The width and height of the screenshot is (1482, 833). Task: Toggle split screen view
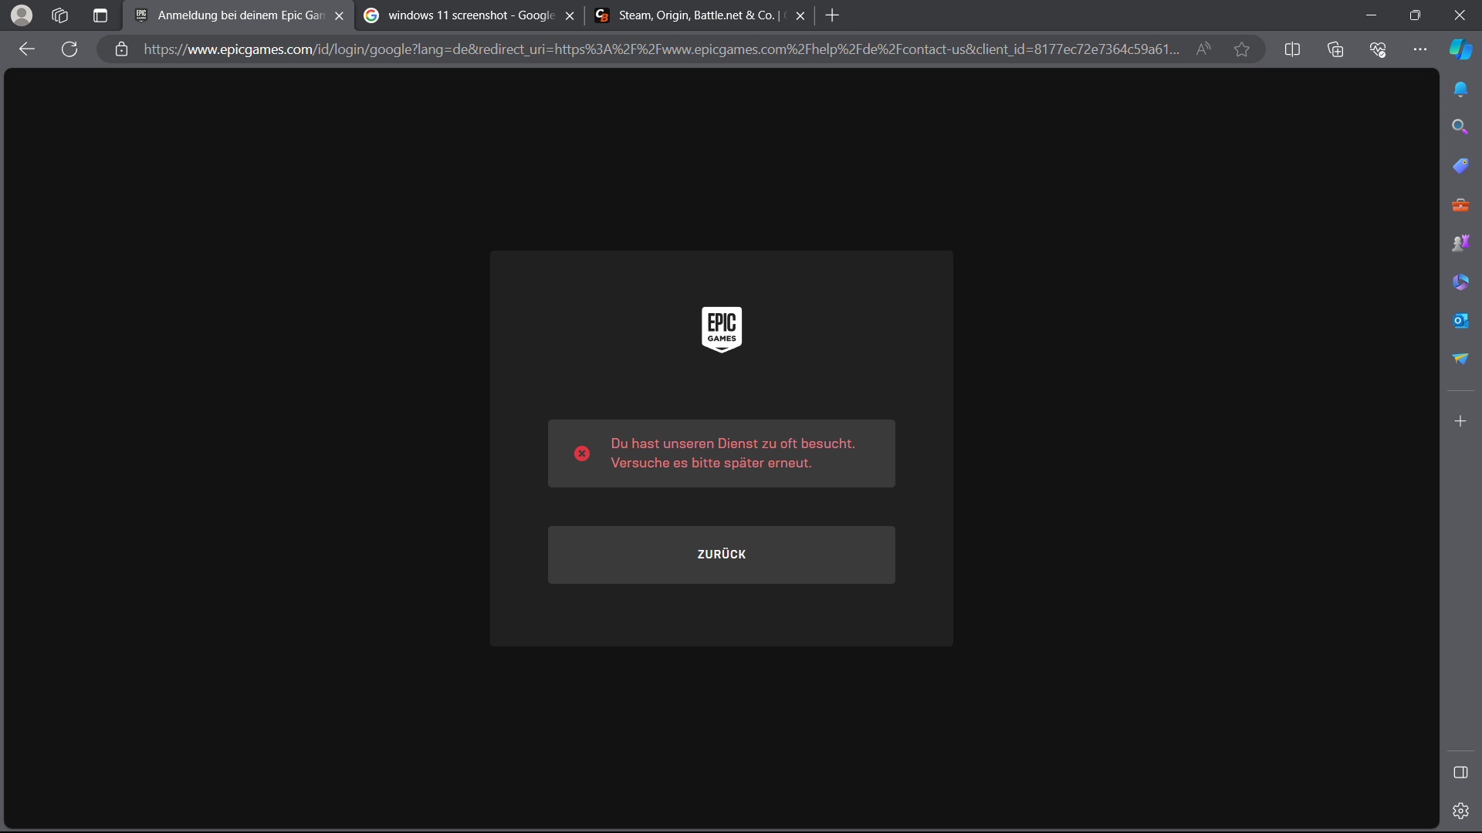tap(1292, 49)
